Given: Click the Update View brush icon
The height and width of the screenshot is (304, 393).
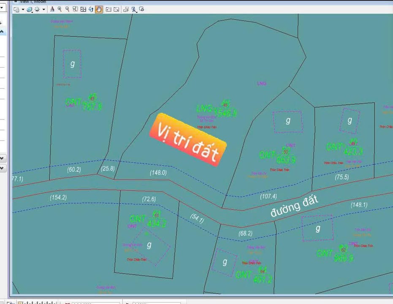Looking at the screenshot, I should [x=52, y=9].
